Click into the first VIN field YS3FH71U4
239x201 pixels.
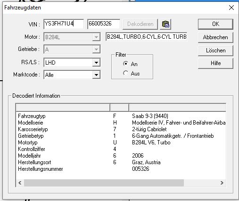click(64, 24)
